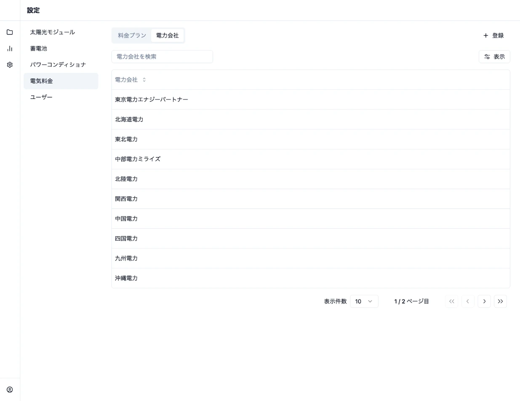520x401 pixels.
Task: Open パワーコンディショナ in settings menu
Action: [61, 64]
